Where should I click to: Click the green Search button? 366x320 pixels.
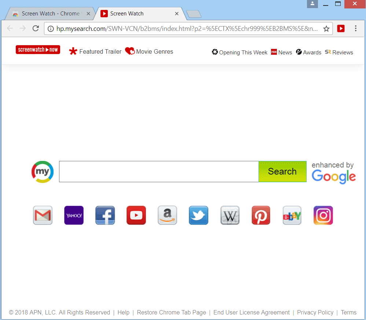[x=282, y=172]
